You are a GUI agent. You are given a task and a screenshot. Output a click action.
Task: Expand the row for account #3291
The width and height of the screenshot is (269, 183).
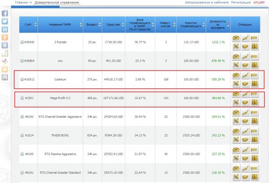coord(22,98)
